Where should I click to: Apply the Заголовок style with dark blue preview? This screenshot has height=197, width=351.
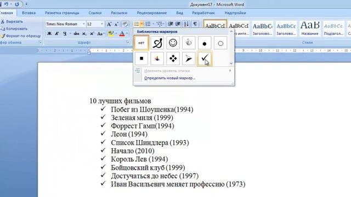[x=262, y=28]
